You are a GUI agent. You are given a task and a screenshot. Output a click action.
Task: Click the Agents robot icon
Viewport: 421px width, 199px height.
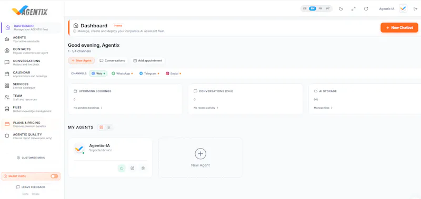click(7, 39)
